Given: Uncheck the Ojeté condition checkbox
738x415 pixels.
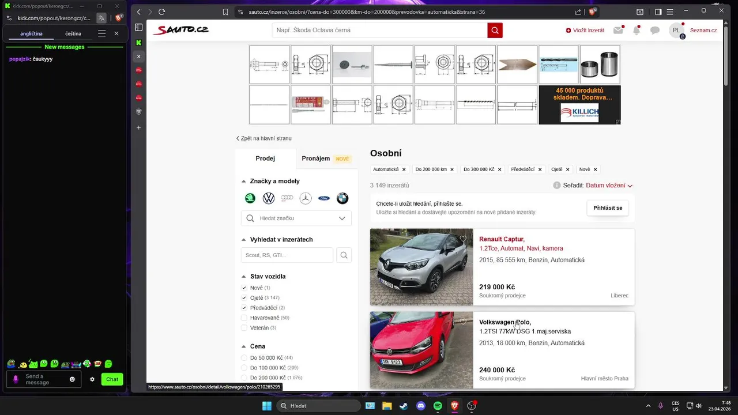Looking at the screenshot, I should coord(244,298).
